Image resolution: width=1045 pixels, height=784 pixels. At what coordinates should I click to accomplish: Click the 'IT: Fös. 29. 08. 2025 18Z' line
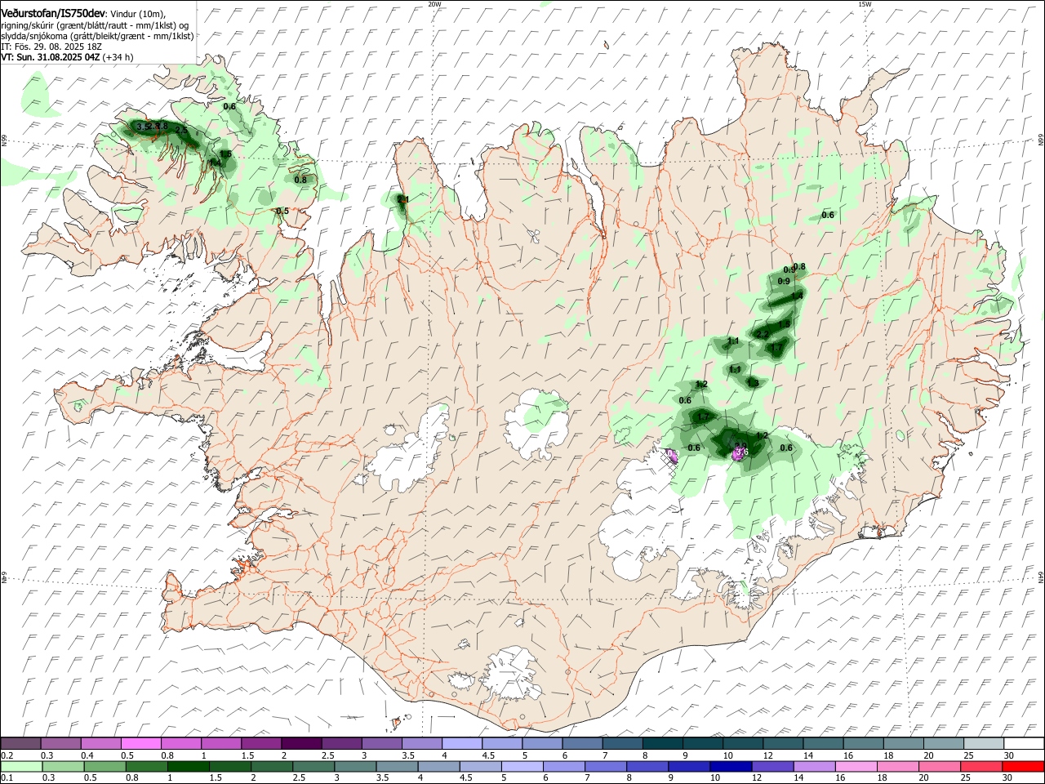click(x=50, y=47)
